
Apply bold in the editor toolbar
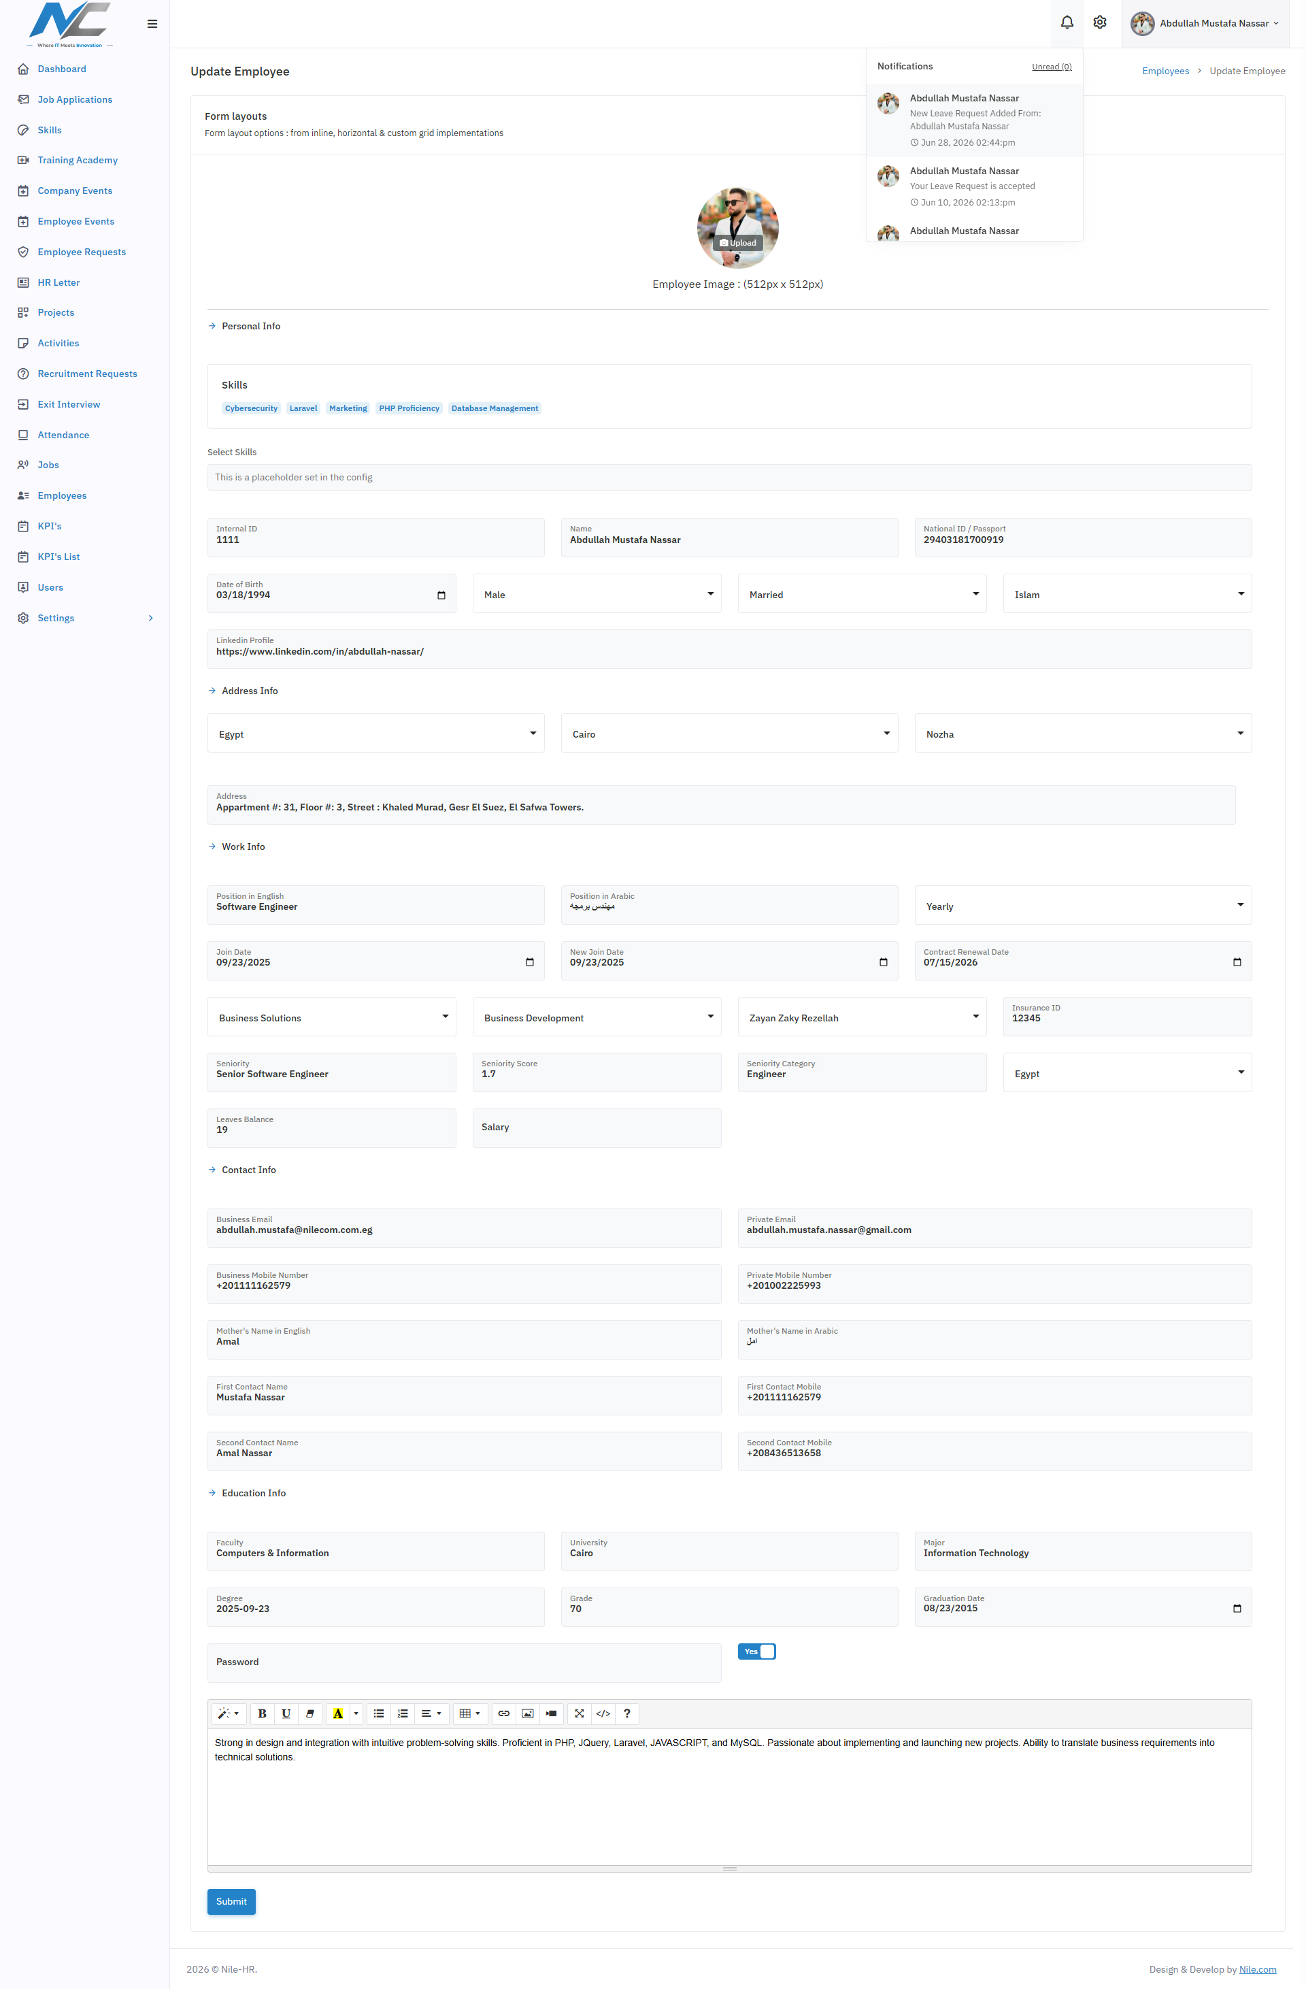(261, 1713)
